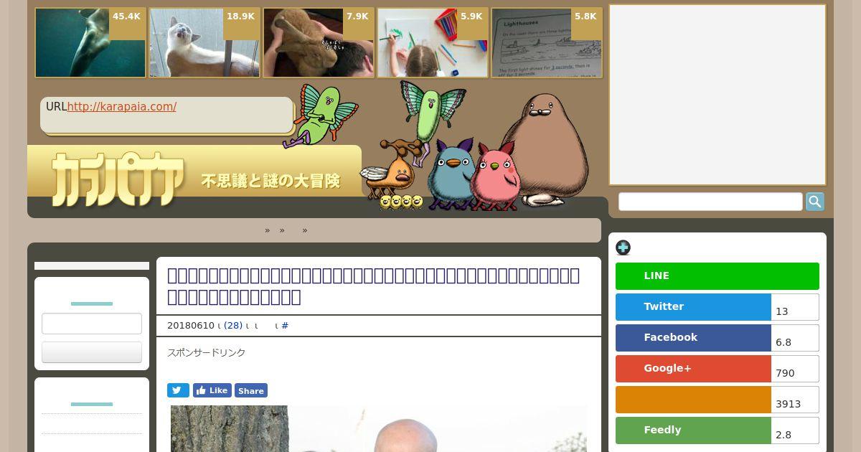Open the cat thumbnail with 18.9K views
The height and width of the screenshot is (452, 861).
(204, 42)
